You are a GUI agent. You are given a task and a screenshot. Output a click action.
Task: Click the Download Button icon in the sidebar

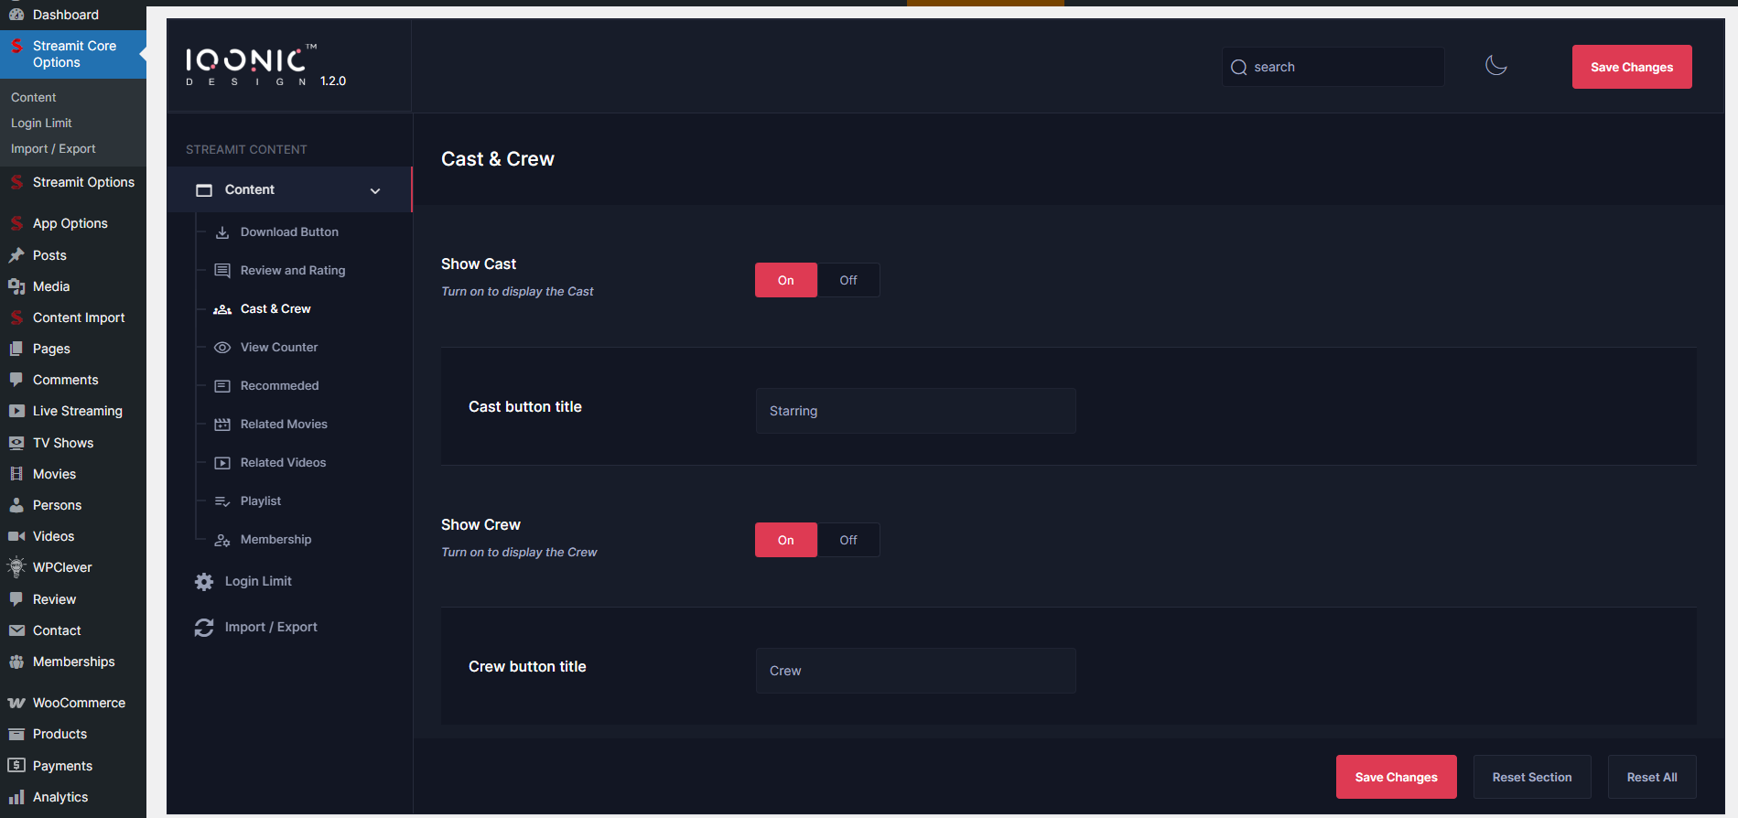(222, 232)
